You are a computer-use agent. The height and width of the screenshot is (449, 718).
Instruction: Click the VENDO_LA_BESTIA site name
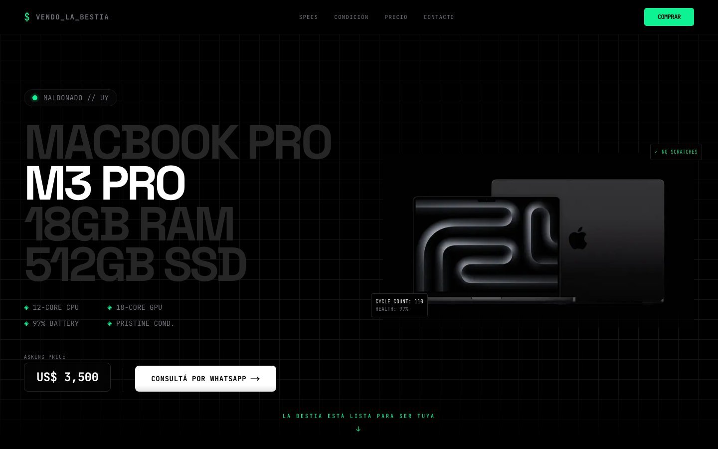click(72, 17)
